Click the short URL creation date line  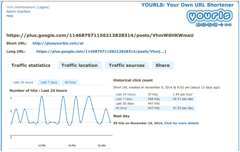click(x=166, y=88)
